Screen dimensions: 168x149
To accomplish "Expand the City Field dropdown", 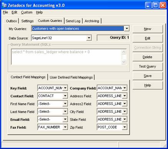I will pos(125,112).
